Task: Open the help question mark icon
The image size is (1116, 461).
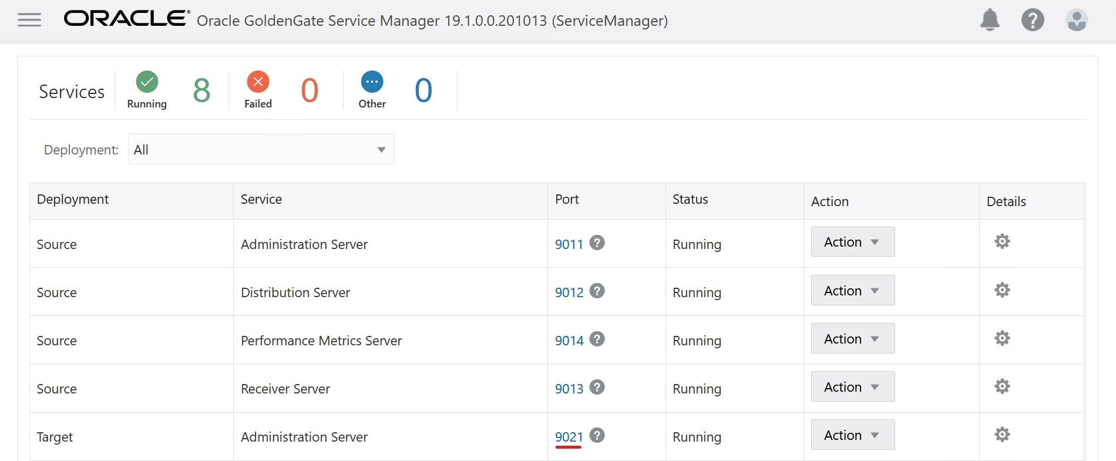Action: (x=1033, y=20)
